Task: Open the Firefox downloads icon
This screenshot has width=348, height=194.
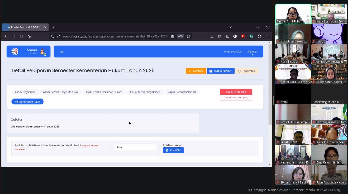Action: click(212, 36)
